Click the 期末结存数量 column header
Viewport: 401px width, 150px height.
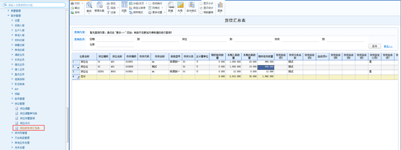(266, 56)
